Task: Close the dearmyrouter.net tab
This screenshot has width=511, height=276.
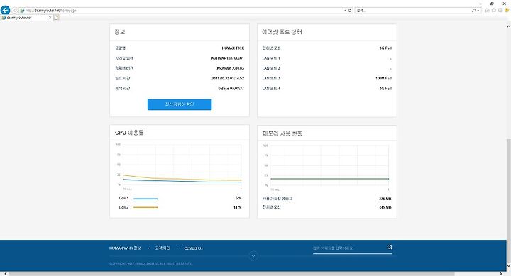Action: [x=50, y=18]
